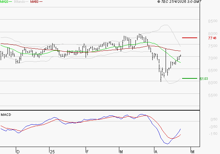Click the 8500 price axis label
220x154 pixels.
(x=212, y=21)
